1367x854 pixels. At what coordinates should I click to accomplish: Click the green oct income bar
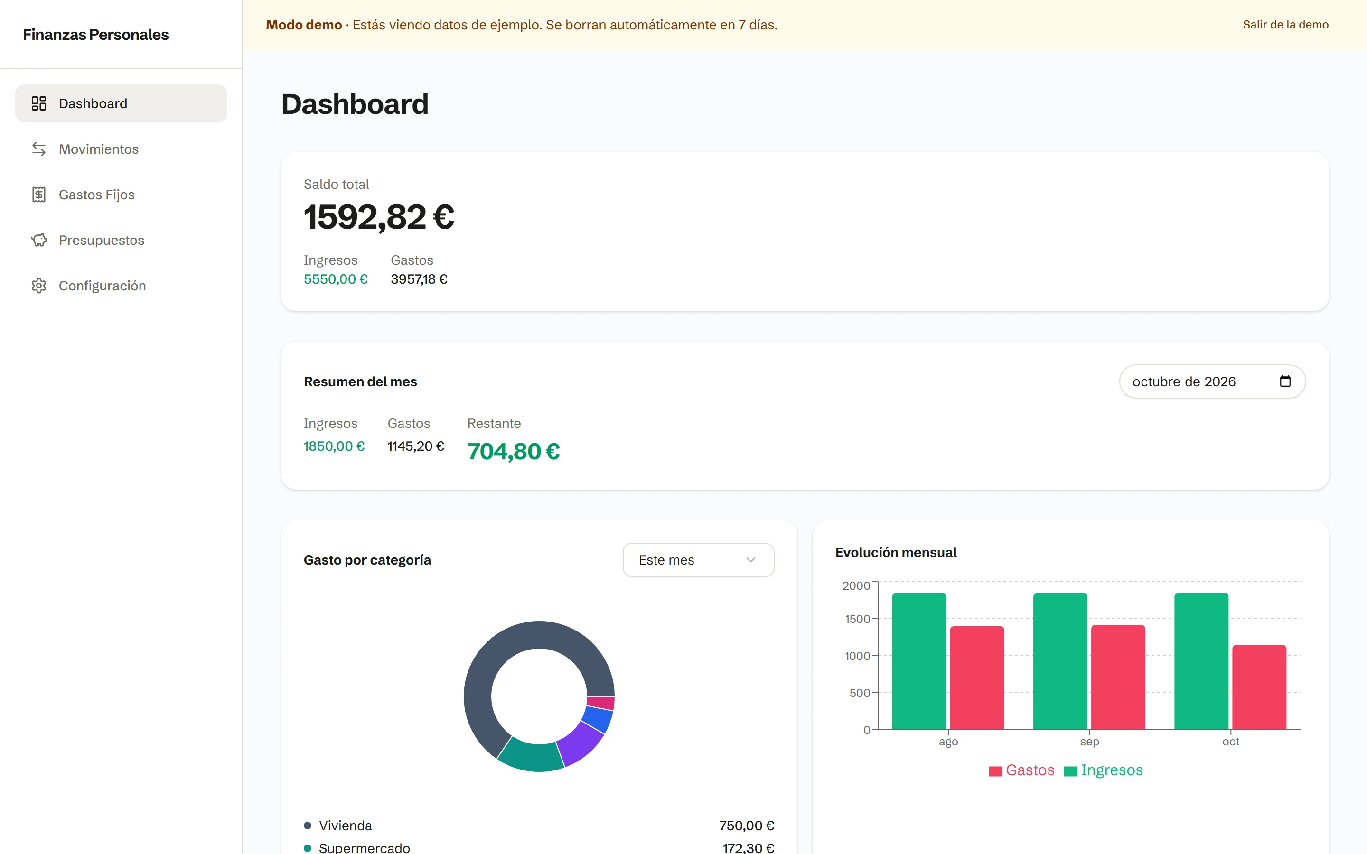1201,661
